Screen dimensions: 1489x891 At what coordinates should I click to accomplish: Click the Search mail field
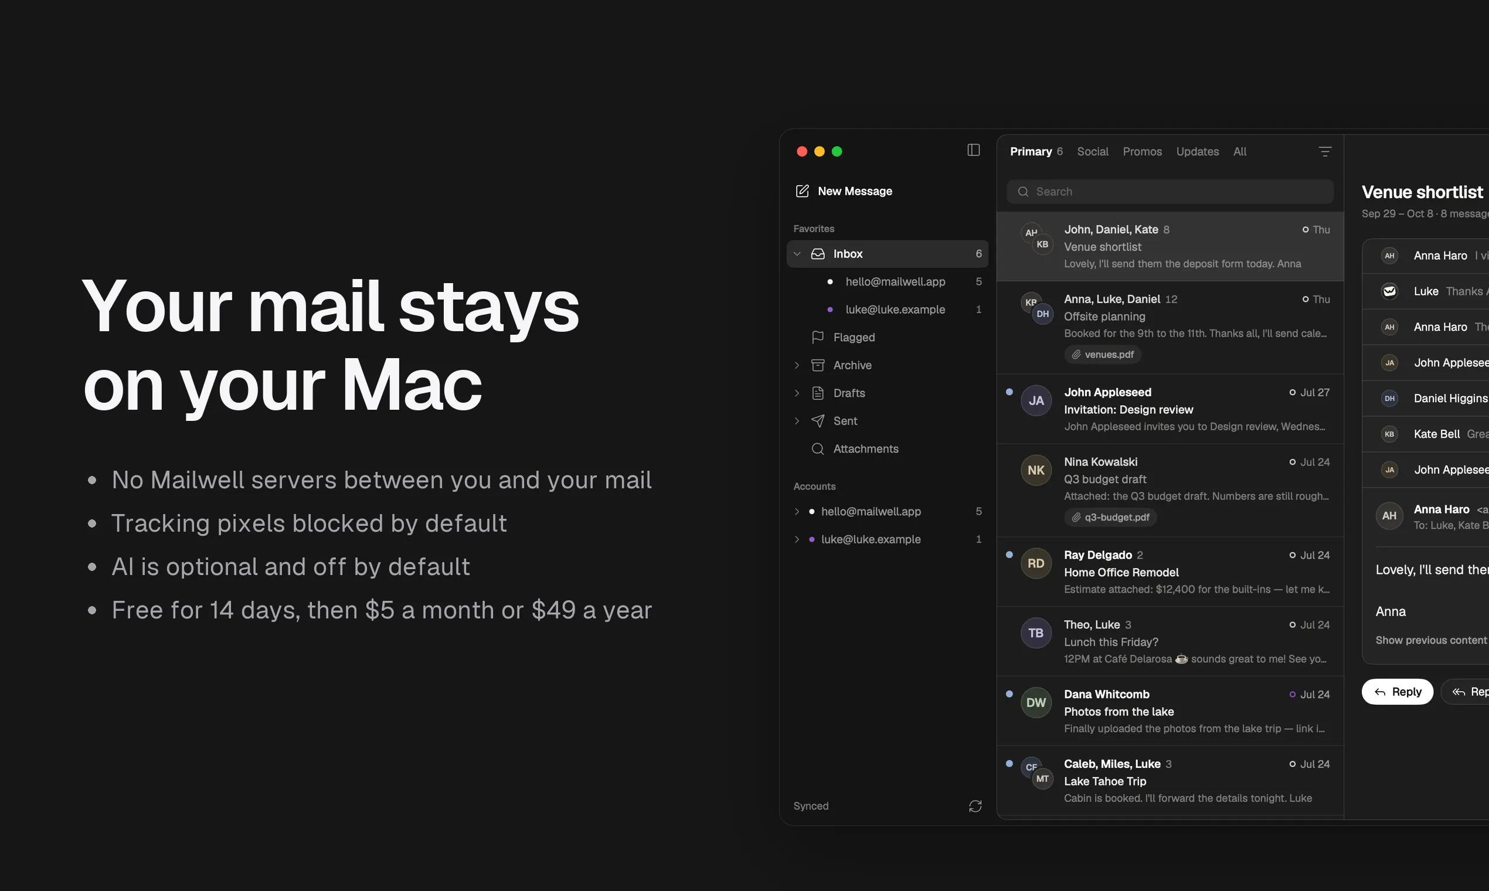tap(1170, 192)
